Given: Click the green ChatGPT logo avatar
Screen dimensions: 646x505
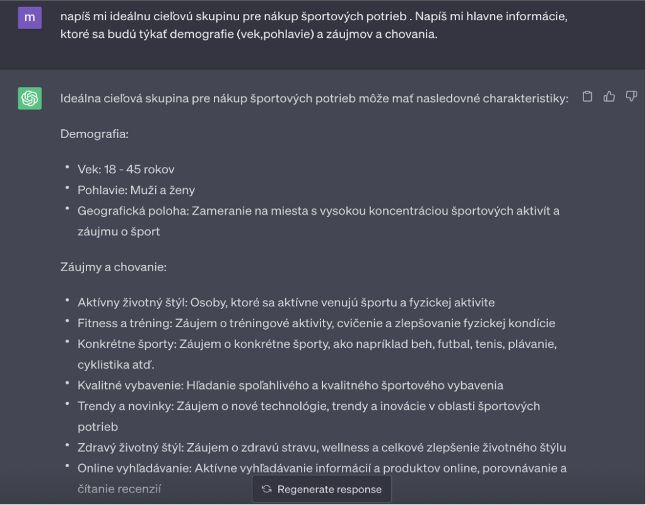Looking at the screenshot, I should pos(30,98).
